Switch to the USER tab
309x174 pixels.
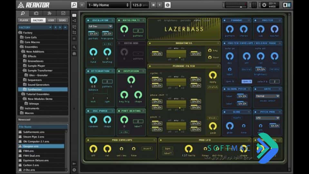[51, 20]
